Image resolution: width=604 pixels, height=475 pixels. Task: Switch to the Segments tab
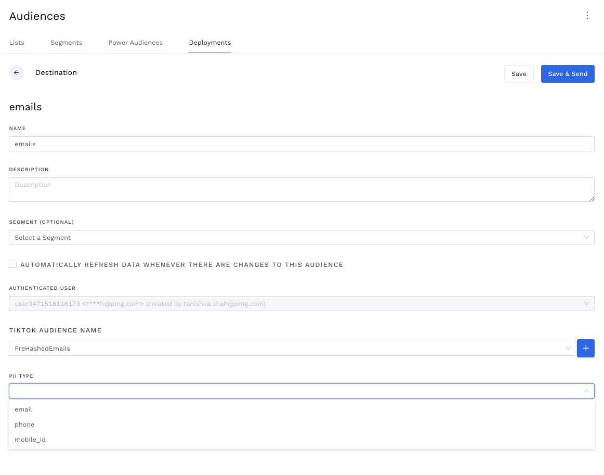coord(66,43)
